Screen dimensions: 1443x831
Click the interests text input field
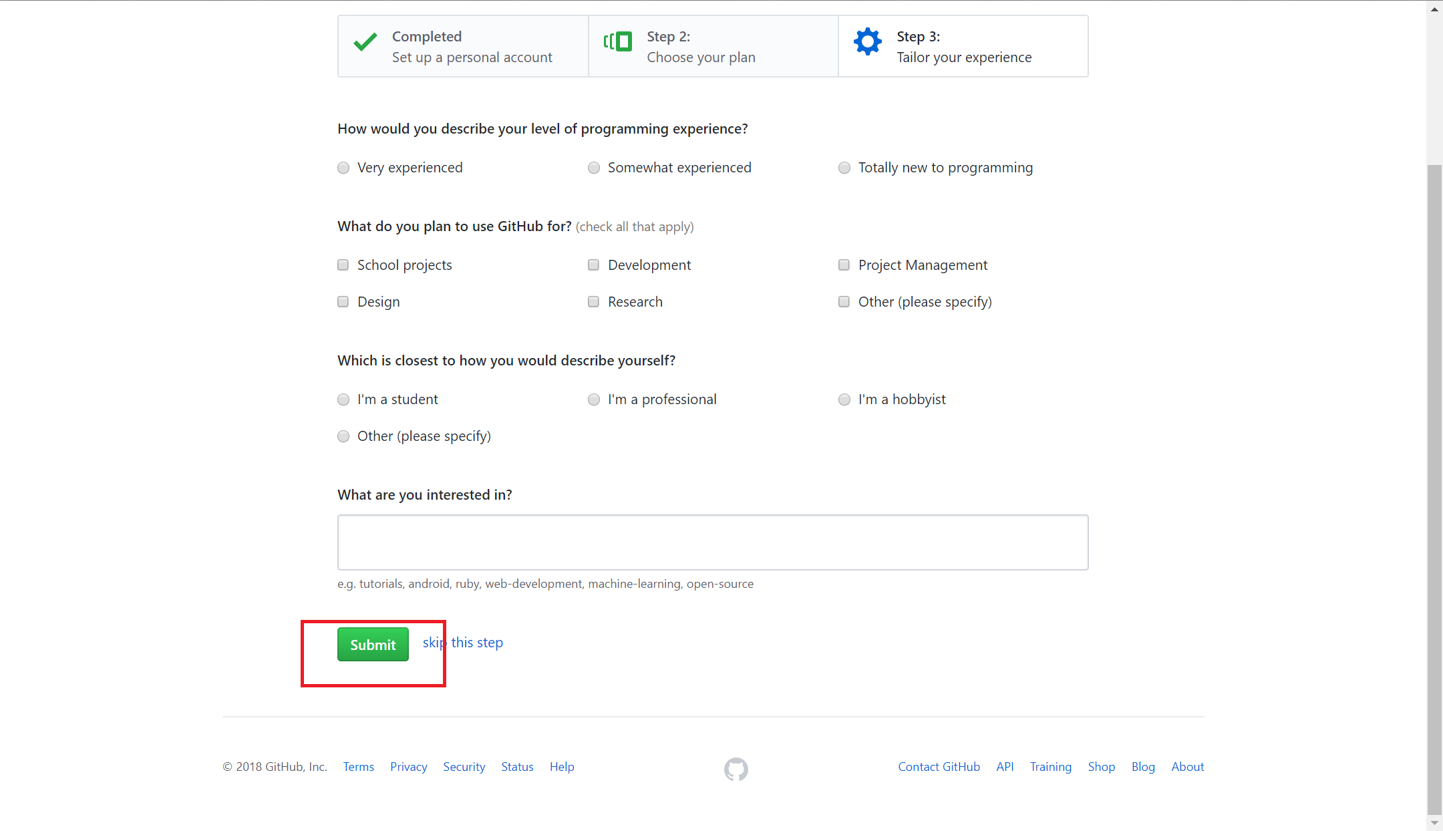pyautogui.click(x=712, y=542)
